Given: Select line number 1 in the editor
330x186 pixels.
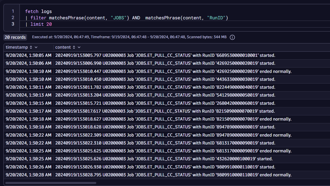Looking at the screenshot, I should 12,11.
